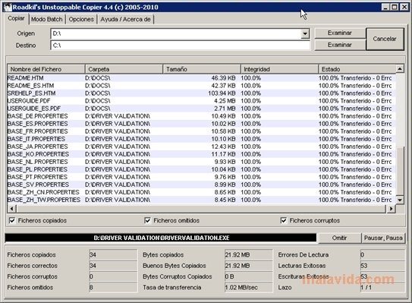Screen dimensions: 412x303
Task: Toggle the Ficheros corruptos checkbox
Action: click(284, 220)
